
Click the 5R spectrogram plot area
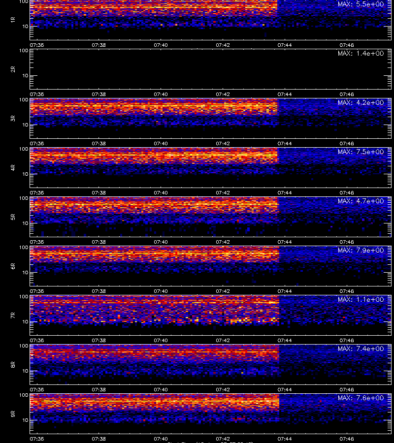[x=210, y=217]
